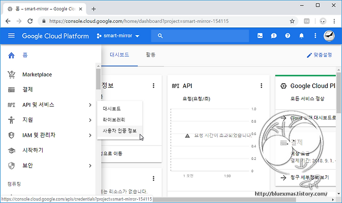This screenshot has height=203, width=342.
Task: Open the API card's three-dot menu
Action: tap(261, 86)
